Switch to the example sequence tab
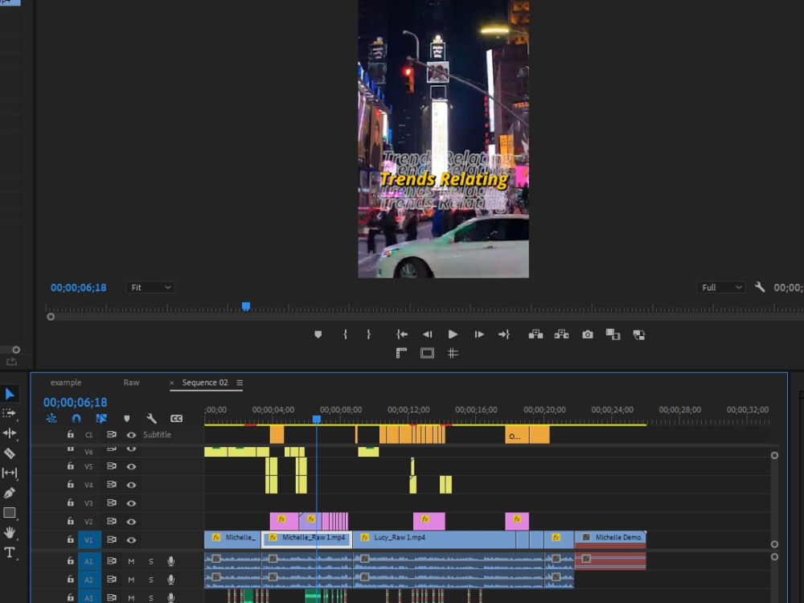The image size is (804, 603). [x=66, y=383]
